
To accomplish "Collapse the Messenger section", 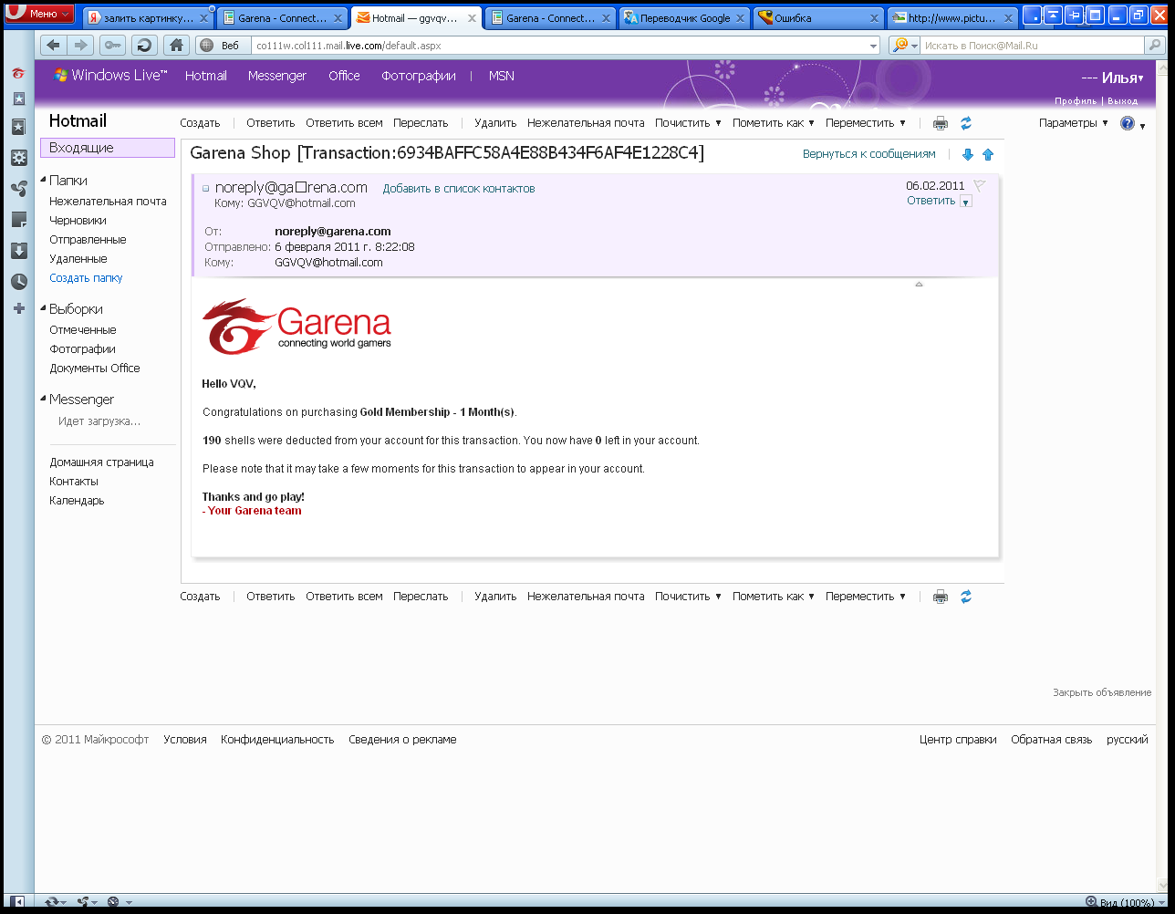I will tap(43, 400).
